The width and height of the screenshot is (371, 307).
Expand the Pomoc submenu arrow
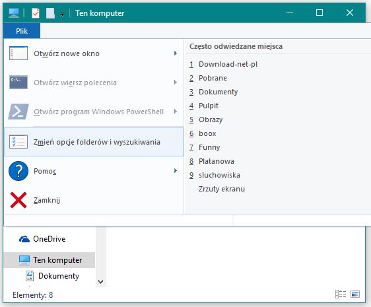(x=176, y=170)
